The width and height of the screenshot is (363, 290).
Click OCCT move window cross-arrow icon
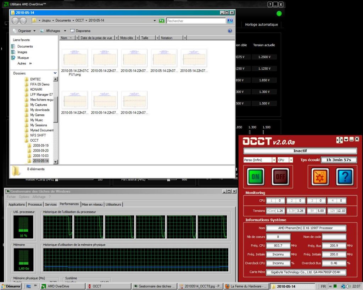point(339,140)
